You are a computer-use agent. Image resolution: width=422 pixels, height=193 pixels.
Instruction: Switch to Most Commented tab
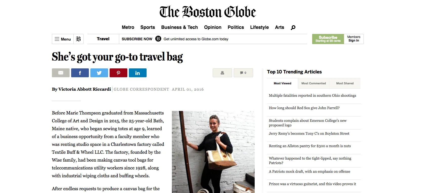[314, 83]
